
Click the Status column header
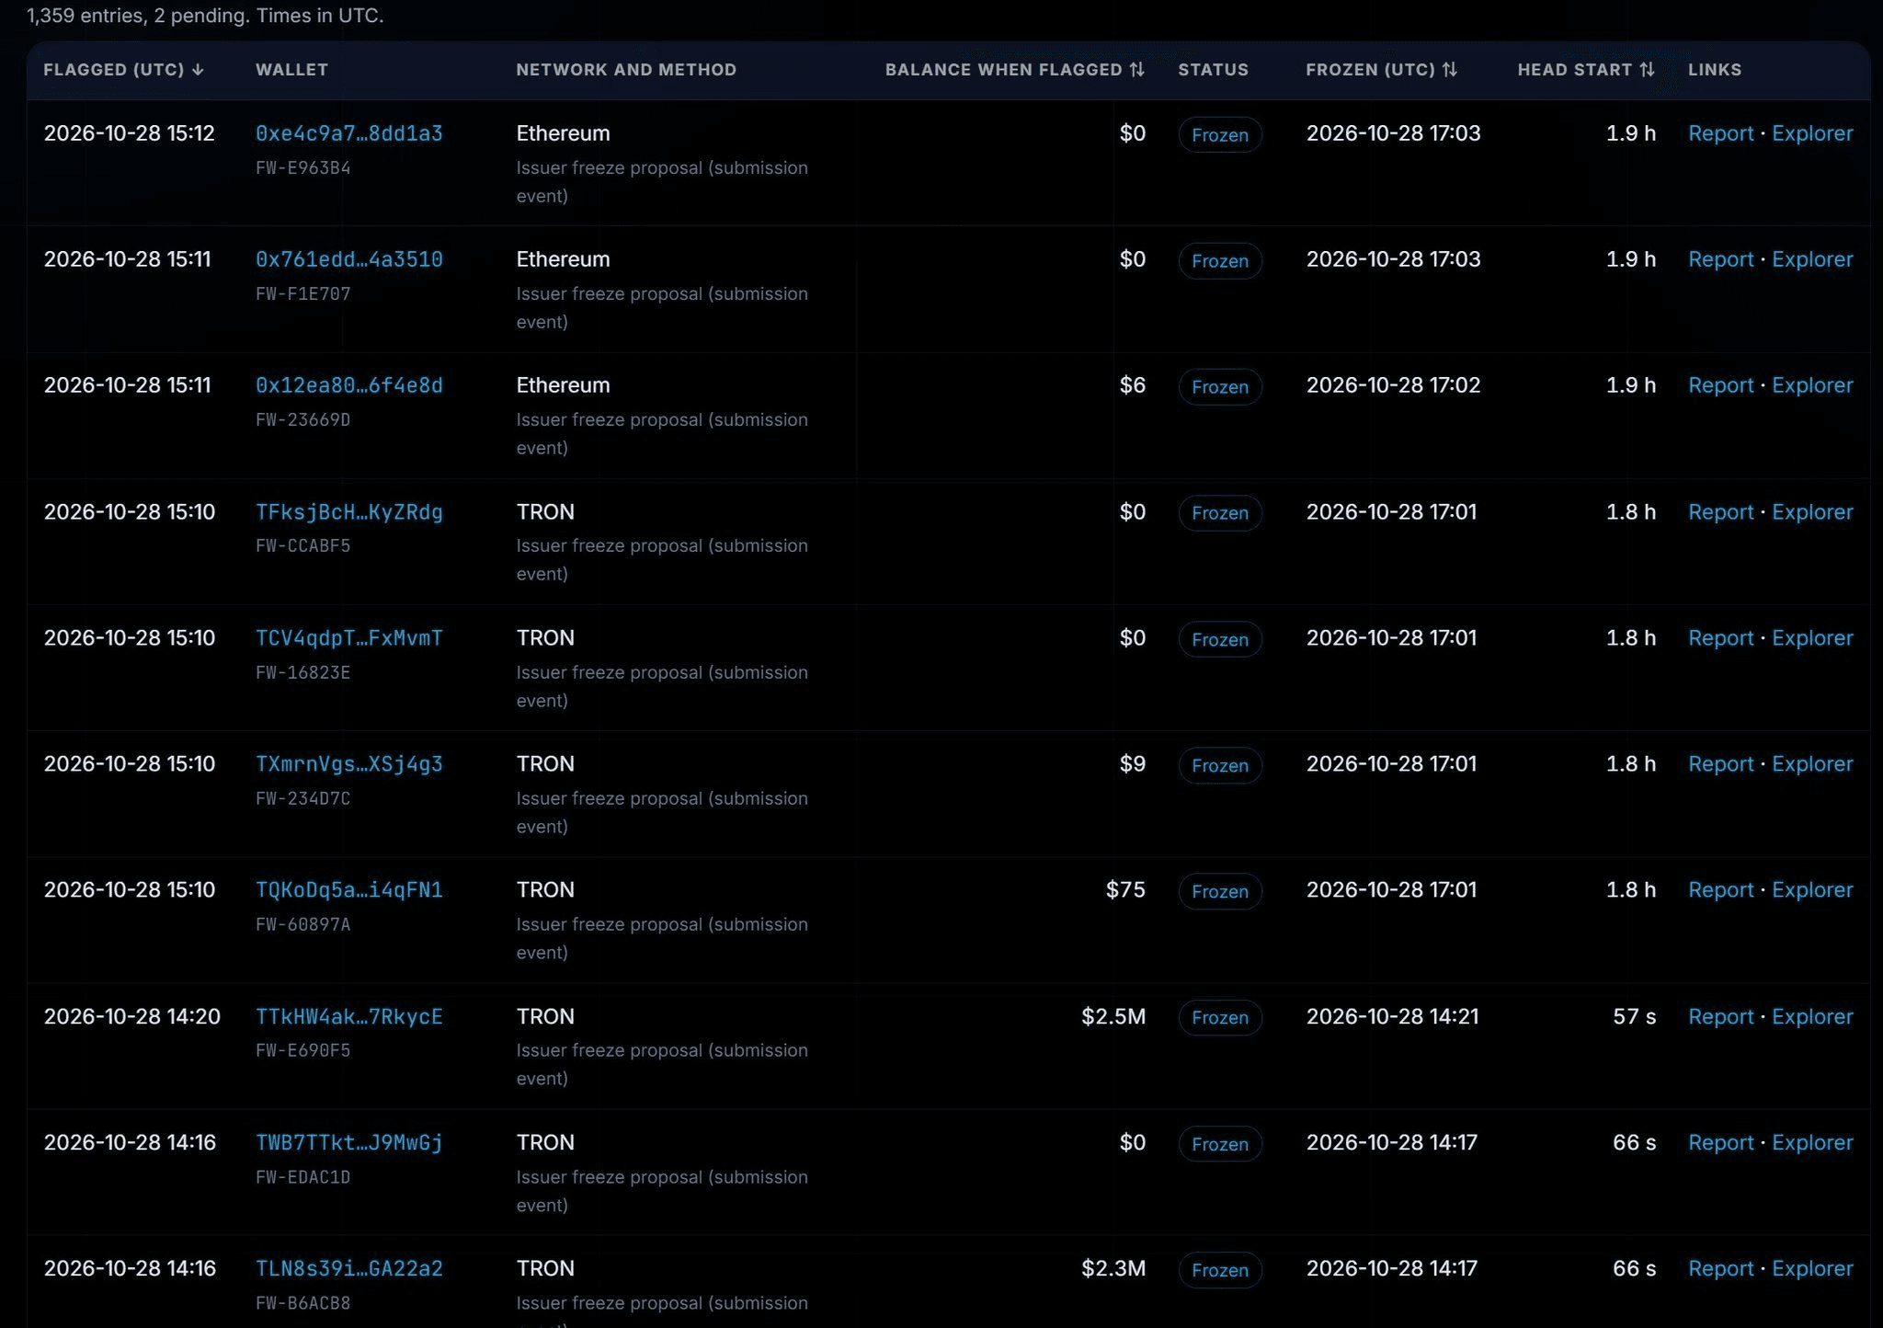(x=1213, y=70)
